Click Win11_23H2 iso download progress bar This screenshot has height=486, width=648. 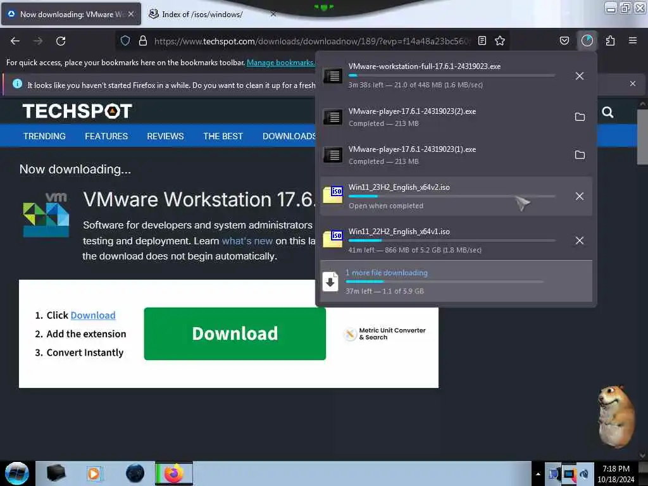tap(452, 196)
